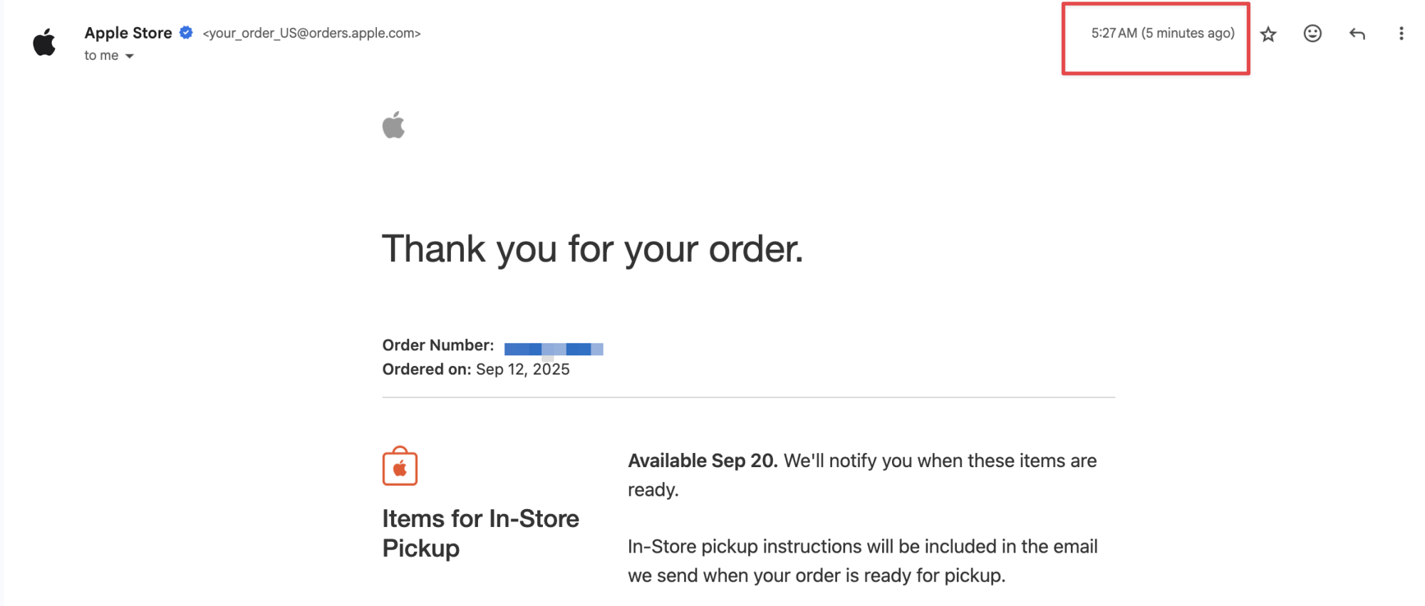
Task: Open the blurred order number link
Action: click(554, 348)
